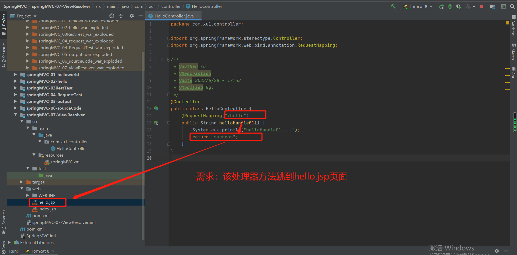Viewport: 517px width, 255px height.
Task: Expand External Libraries node
Action: point(9,242)
